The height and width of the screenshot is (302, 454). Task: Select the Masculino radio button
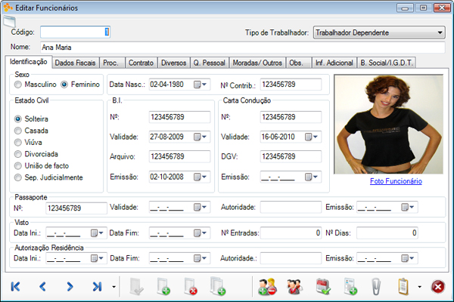click(18, 85)
